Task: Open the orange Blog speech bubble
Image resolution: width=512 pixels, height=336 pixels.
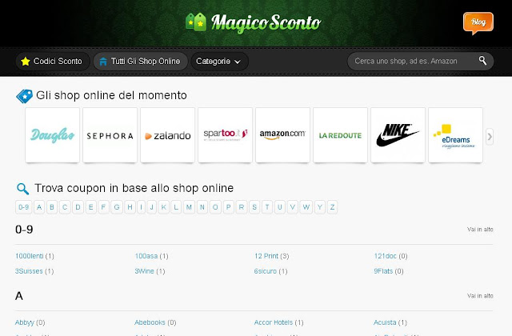Action: click(x=478, y=23)
